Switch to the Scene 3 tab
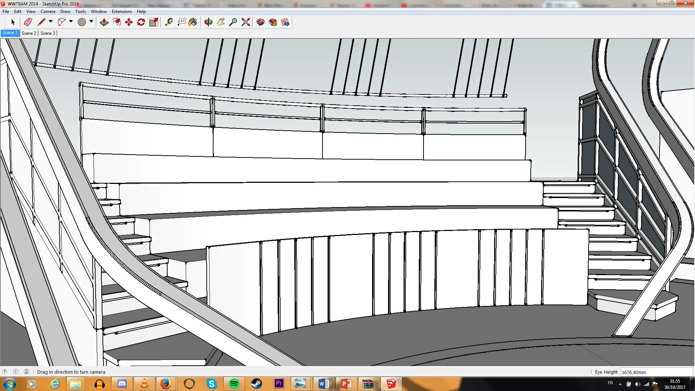This screenshot has height=391, width=695. click(x=48, y=33)
